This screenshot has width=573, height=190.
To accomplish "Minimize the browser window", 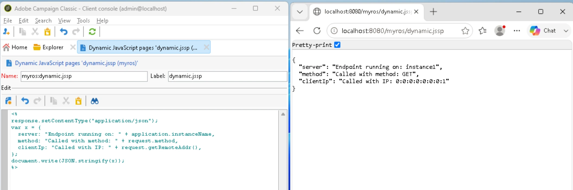I will coord(518,12).
